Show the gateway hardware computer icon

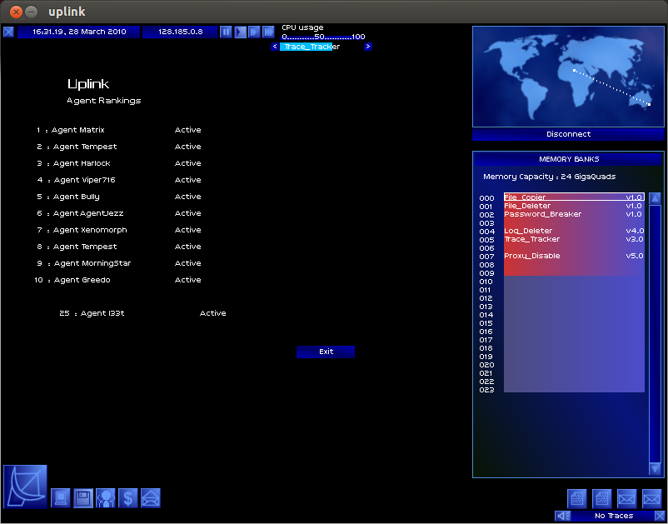pyautogui.click(x=61, y=498)
